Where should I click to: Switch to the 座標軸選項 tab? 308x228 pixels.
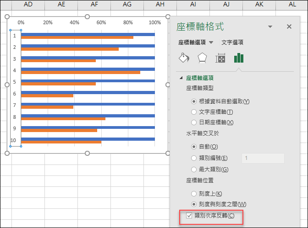(192, 42)
